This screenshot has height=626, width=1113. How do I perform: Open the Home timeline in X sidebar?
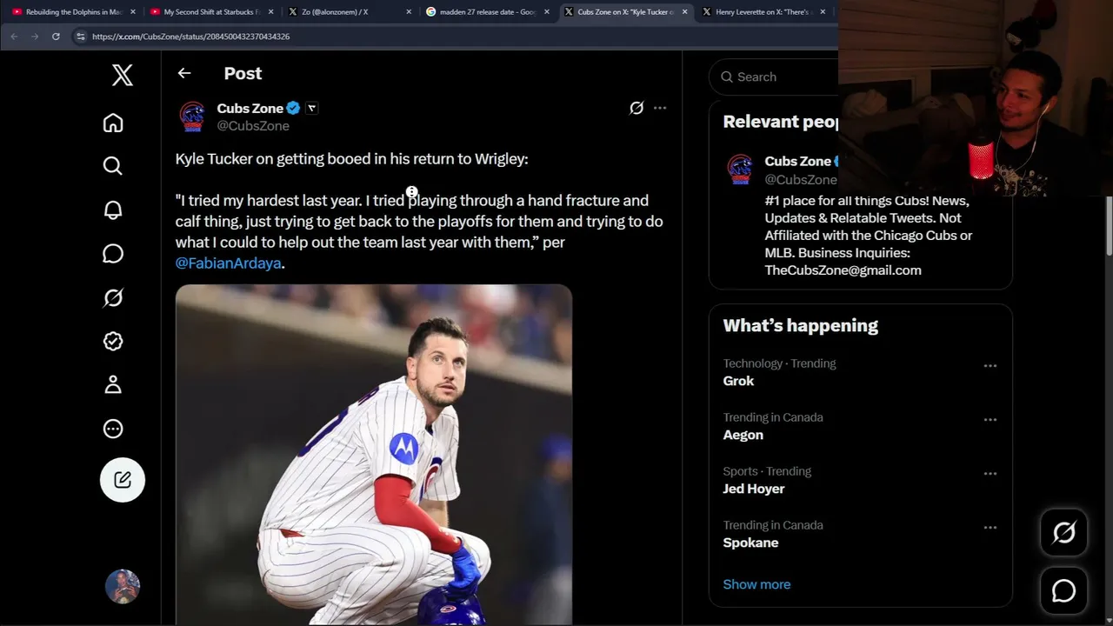[x=113, y=123]
